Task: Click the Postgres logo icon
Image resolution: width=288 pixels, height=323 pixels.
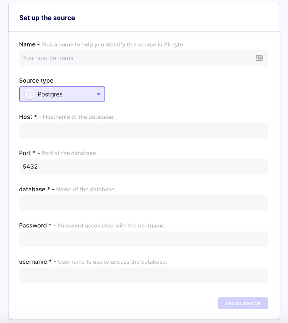Action: (x=30, y=94)
